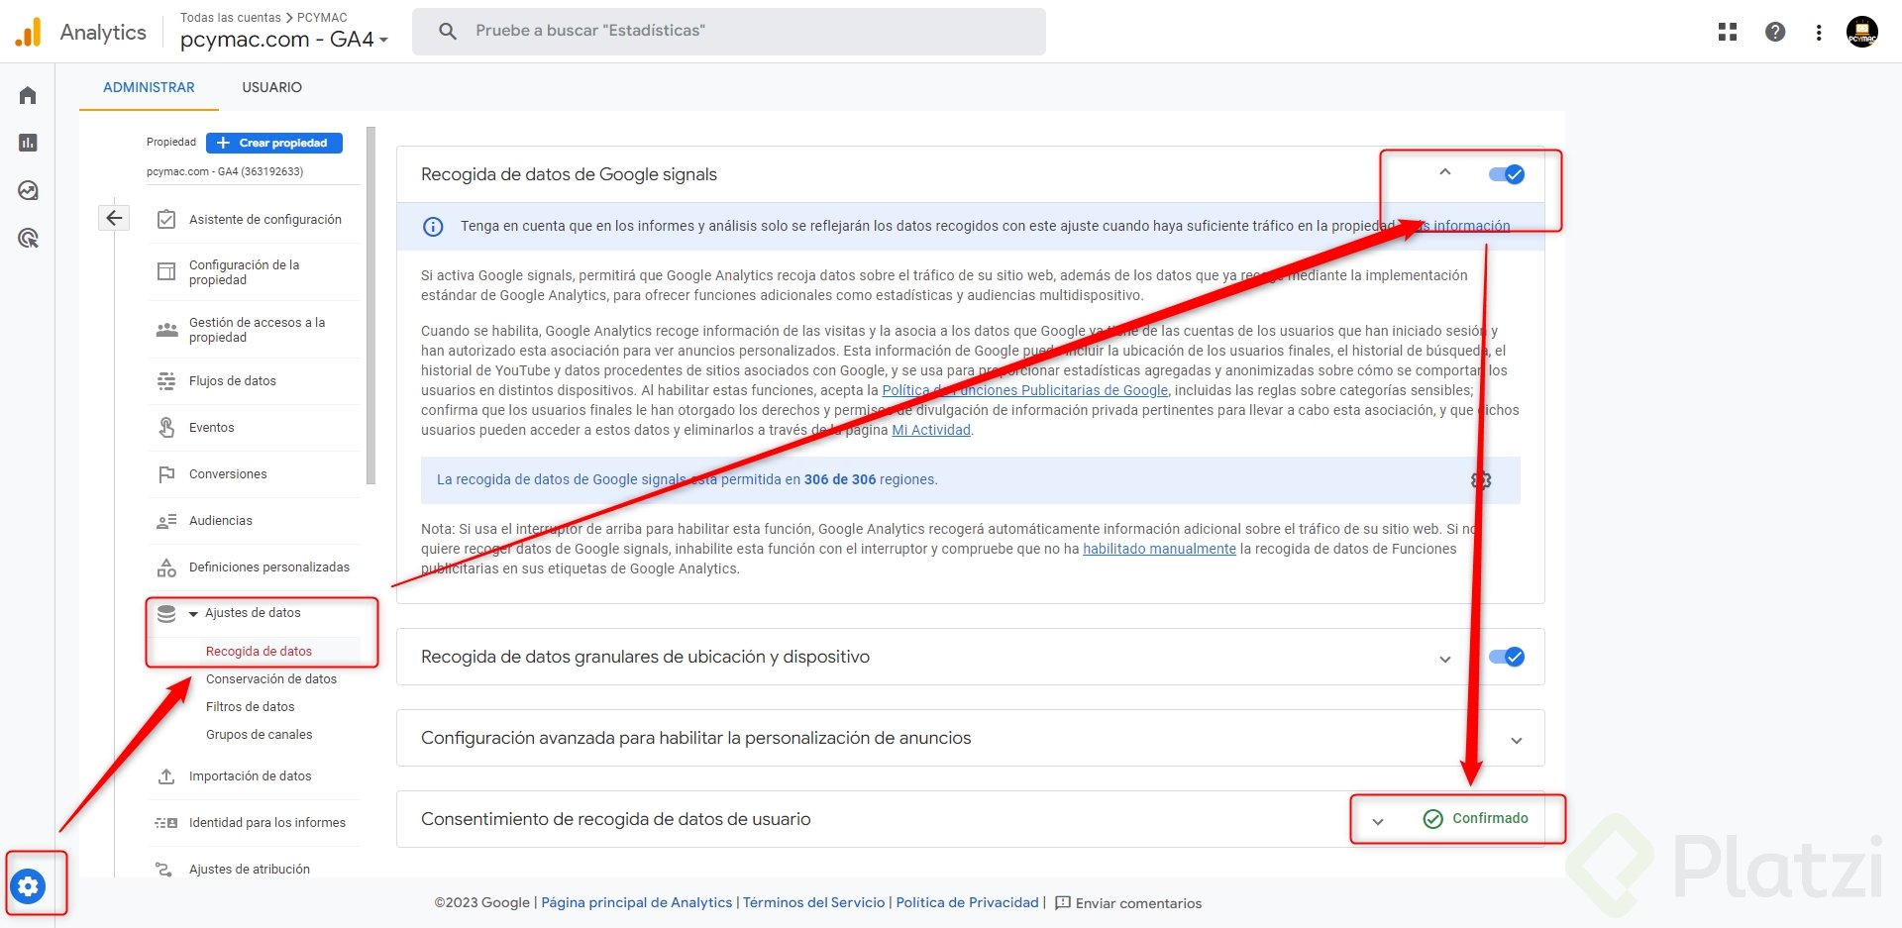The height and width of the screenshot is (928, 1902).
Task: Click the Audiencias menu label
Action: coord(221,520)
